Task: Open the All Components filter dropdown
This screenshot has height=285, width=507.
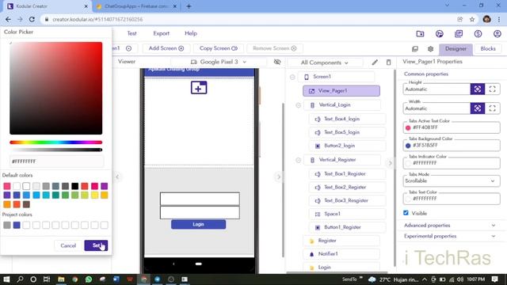Action: pos(324,63)
